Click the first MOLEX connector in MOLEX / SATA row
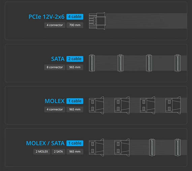Viewport: 192px width, 171px height. [96, 147]
